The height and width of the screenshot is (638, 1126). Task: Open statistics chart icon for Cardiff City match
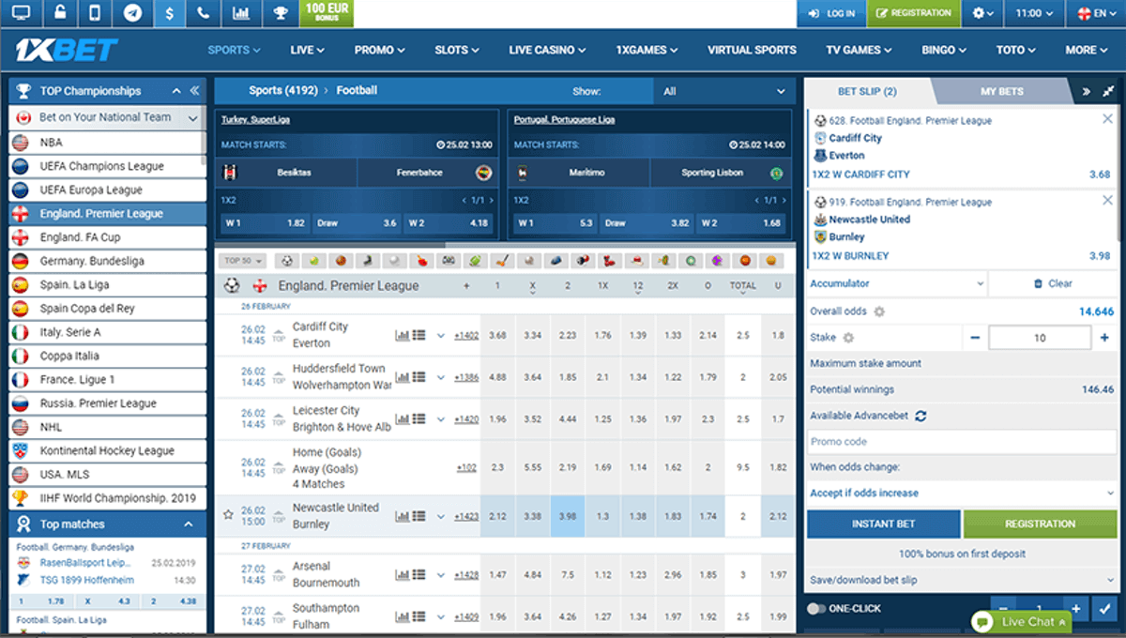click(x=403, y=335)
